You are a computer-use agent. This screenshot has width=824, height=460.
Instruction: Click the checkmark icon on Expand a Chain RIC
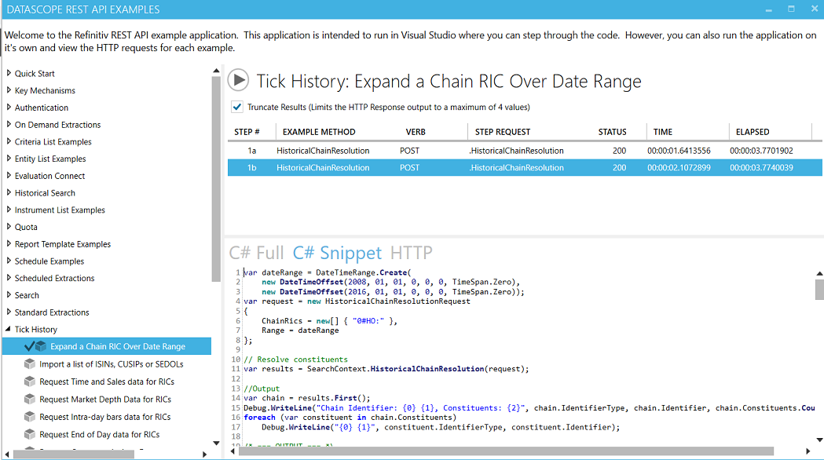tap(29, 346)
